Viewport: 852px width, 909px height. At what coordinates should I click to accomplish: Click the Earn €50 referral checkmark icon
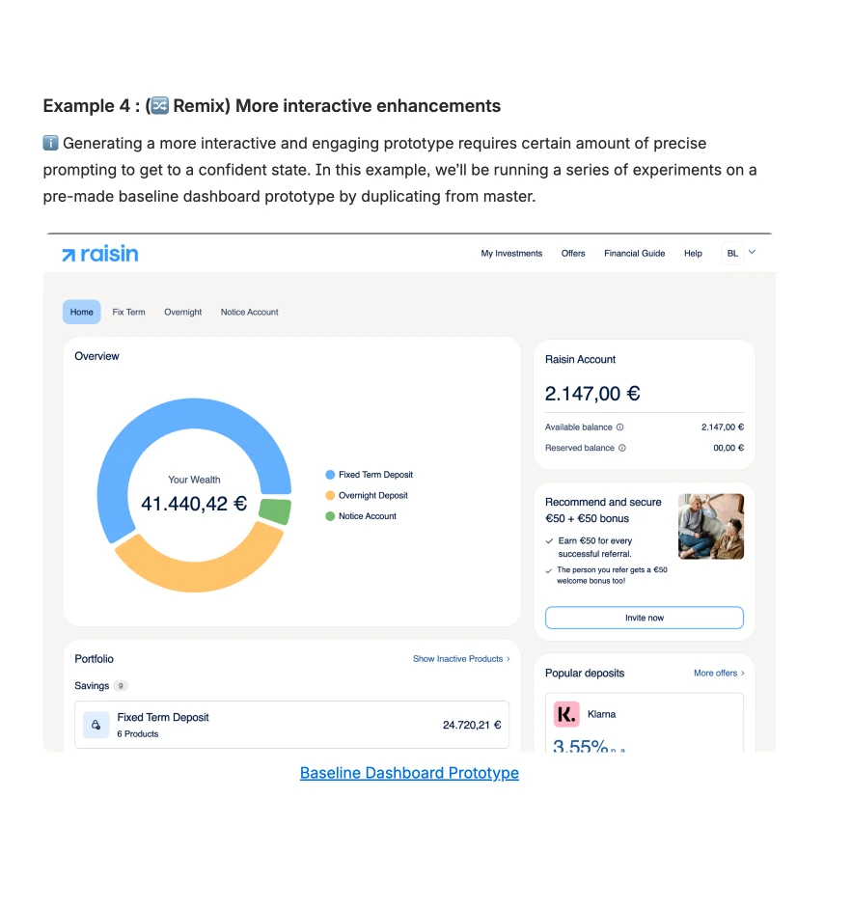pos(549,541)
